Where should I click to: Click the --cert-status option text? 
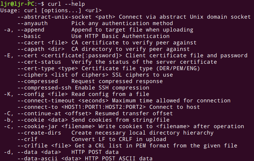39,62
